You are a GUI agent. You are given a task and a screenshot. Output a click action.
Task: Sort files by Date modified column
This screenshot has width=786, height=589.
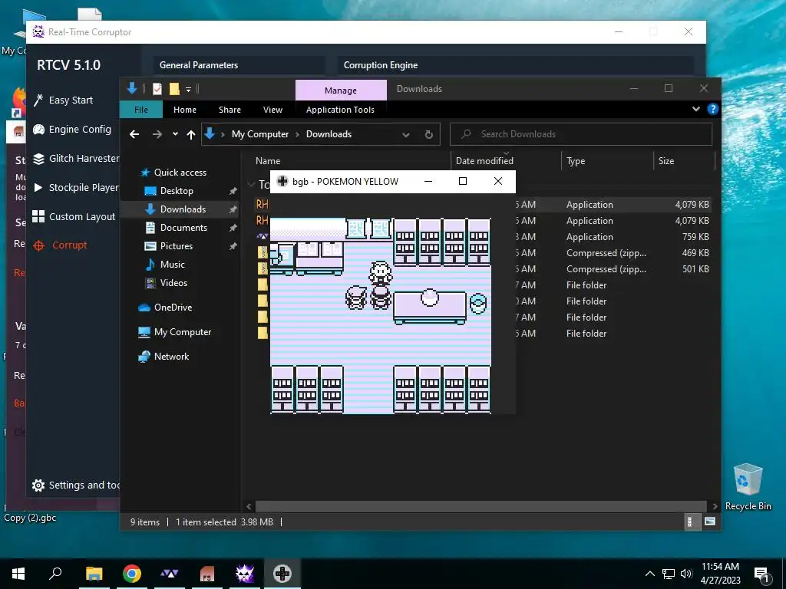484,161
